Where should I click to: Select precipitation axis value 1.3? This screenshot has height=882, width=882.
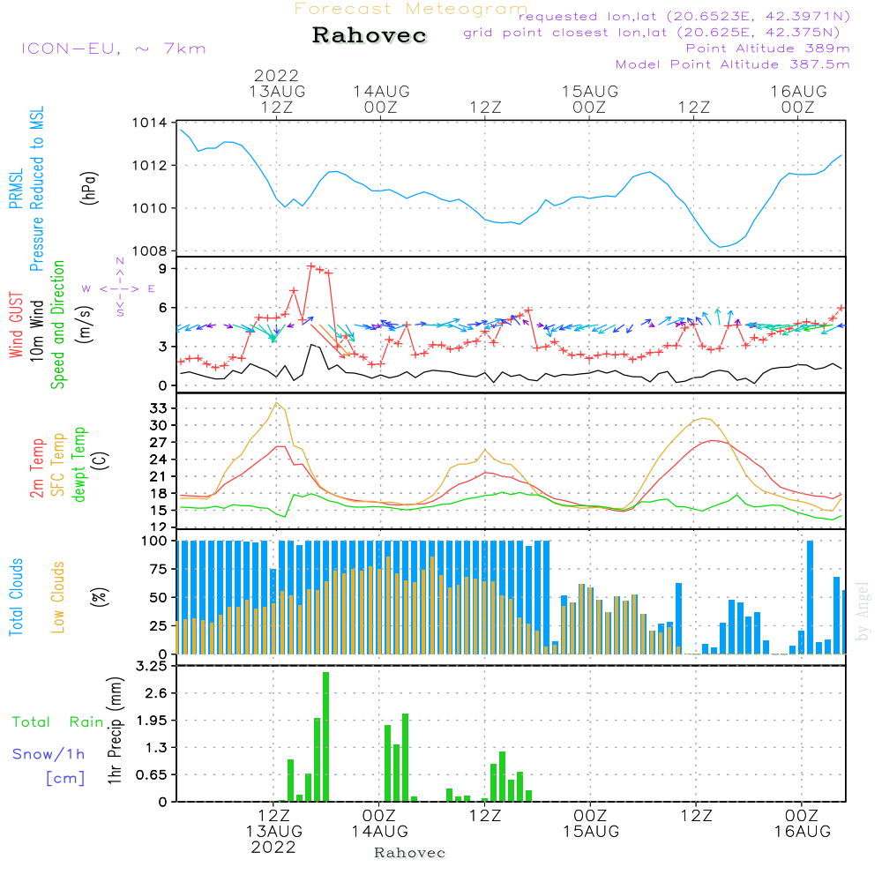tap(156, 748)
